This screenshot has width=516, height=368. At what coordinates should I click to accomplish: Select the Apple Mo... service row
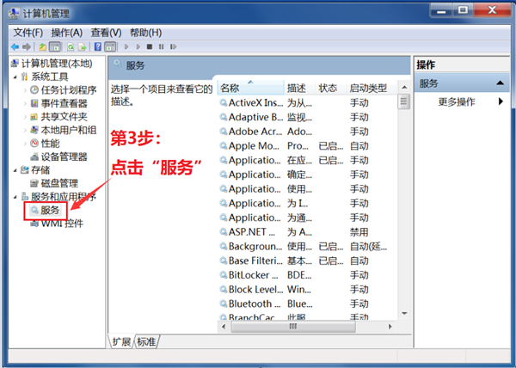coord(307,145)
